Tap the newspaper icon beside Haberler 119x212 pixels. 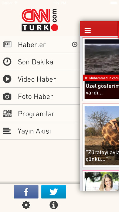pos(7,44)
